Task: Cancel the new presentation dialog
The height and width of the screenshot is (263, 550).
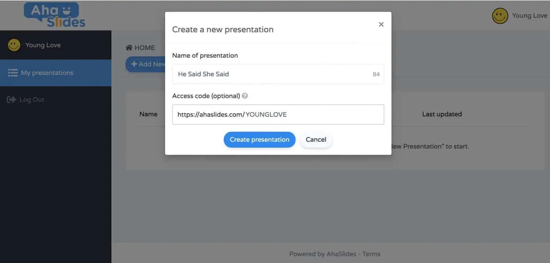Action: pyautogui.click(x=316, y=140)
